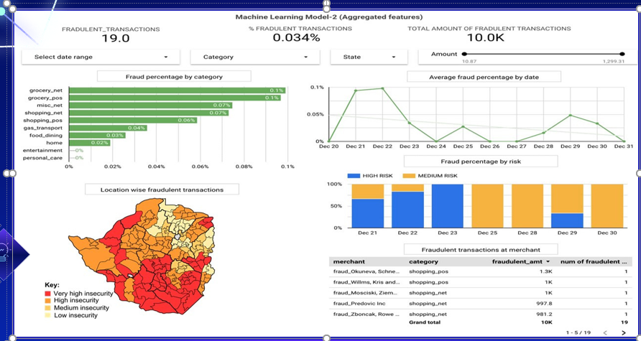Sort table by merchant column header
Image resolution: width=641 pixels, height=341 pixels.
[349, 262]
